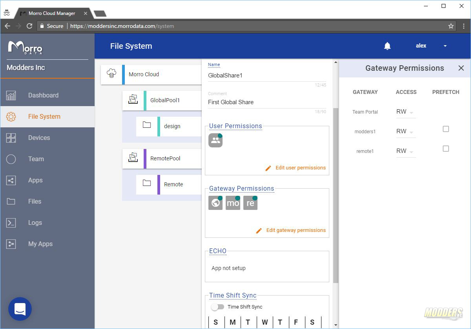Select the Remote share row
Image resolution: width=471 pixels, height=329 pixels.
click(169, 185)
